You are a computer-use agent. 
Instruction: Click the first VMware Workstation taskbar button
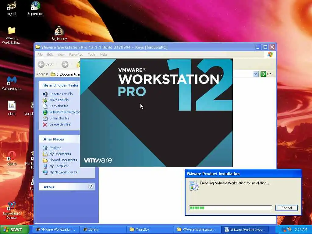pos(55,229)
